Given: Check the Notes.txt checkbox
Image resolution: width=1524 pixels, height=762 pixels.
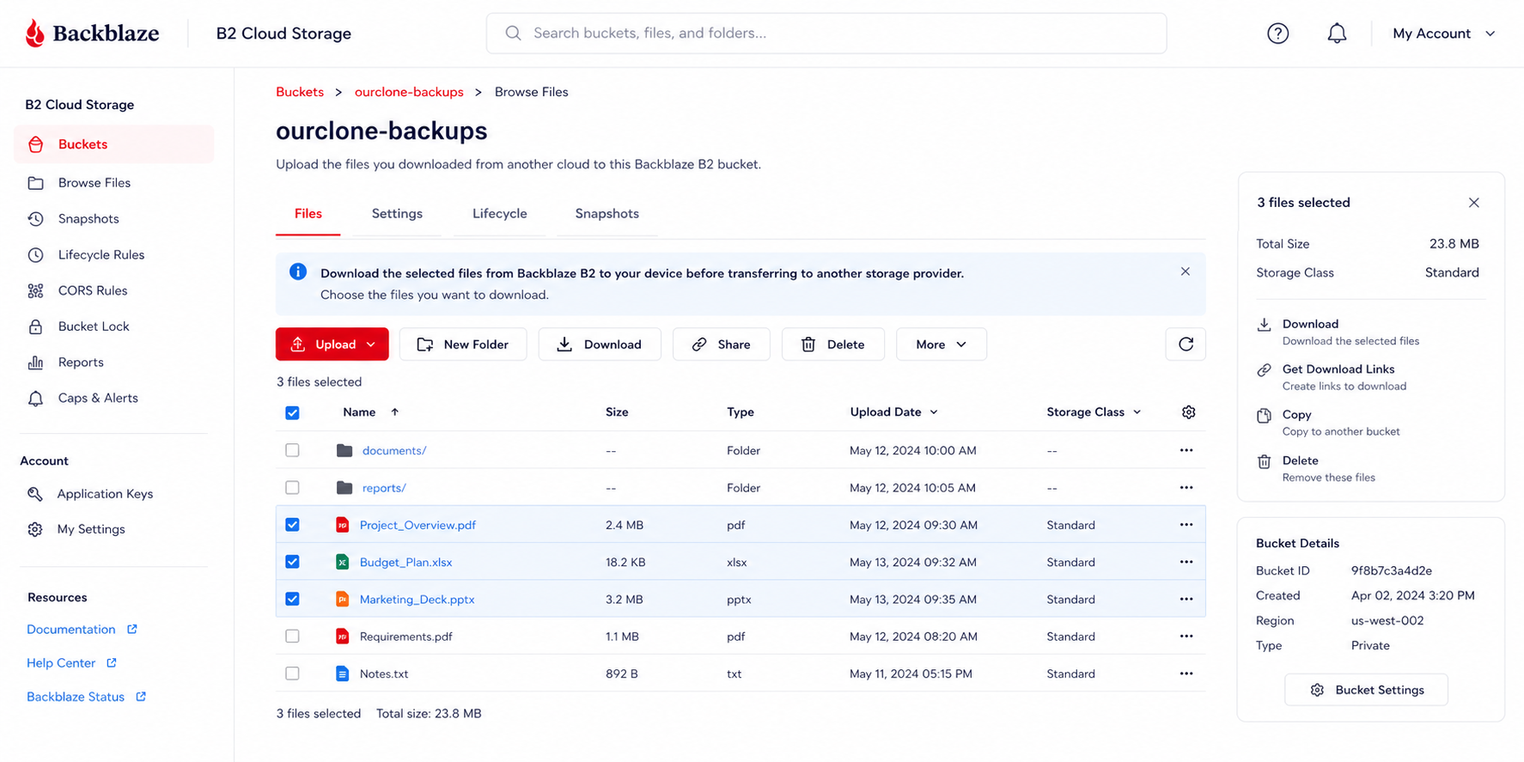Looking at the screenshot, I should [x=292, y=674].
